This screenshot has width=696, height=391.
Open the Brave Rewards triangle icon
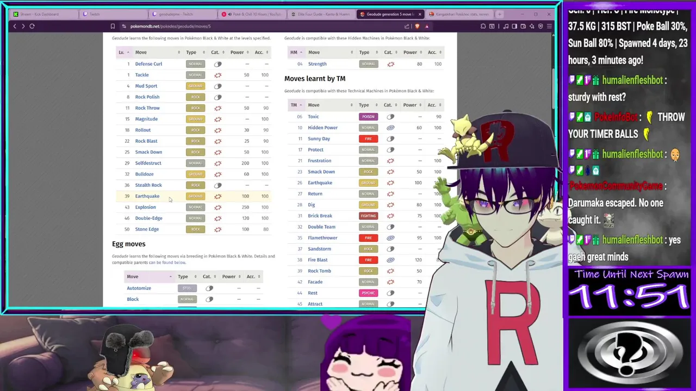point(427,26)
